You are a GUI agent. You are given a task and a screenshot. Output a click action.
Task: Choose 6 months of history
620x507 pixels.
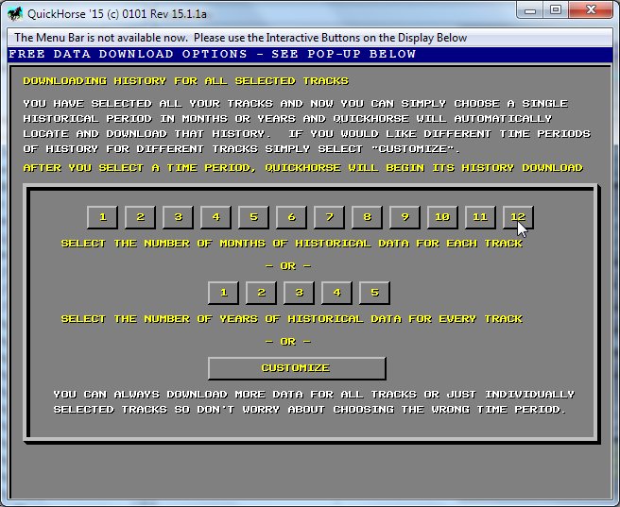click(x=291, y=217)
